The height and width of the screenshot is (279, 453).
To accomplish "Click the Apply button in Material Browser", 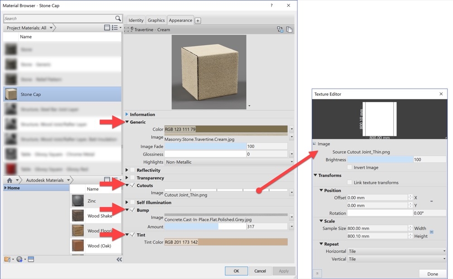I will [284, 270].
